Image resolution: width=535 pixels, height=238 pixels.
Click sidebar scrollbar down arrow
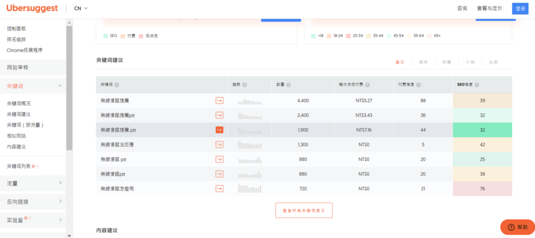pos(69,235)
